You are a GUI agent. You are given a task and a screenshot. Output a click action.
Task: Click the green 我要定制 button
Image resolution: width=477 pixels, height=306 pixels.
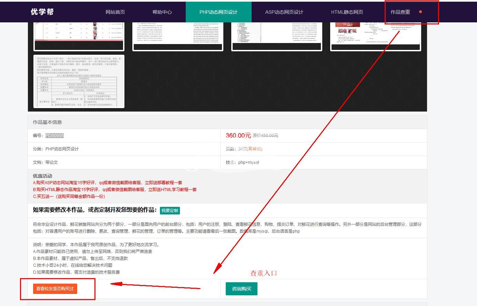point(170,211)
